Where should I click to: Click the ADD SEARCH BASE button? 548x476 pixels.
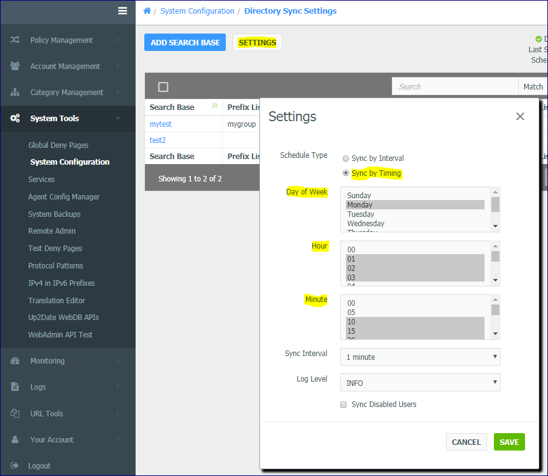coord(185,42)
